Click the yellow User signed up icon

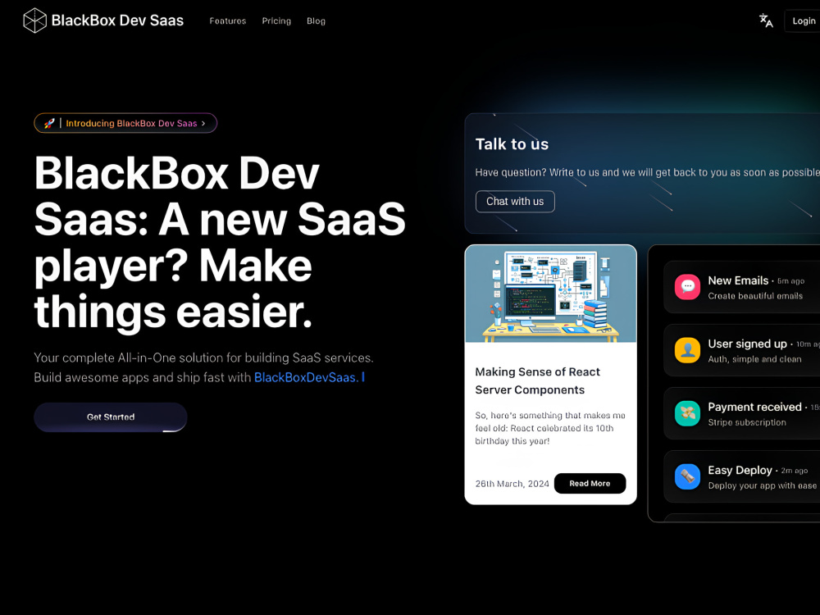point(687,350)
